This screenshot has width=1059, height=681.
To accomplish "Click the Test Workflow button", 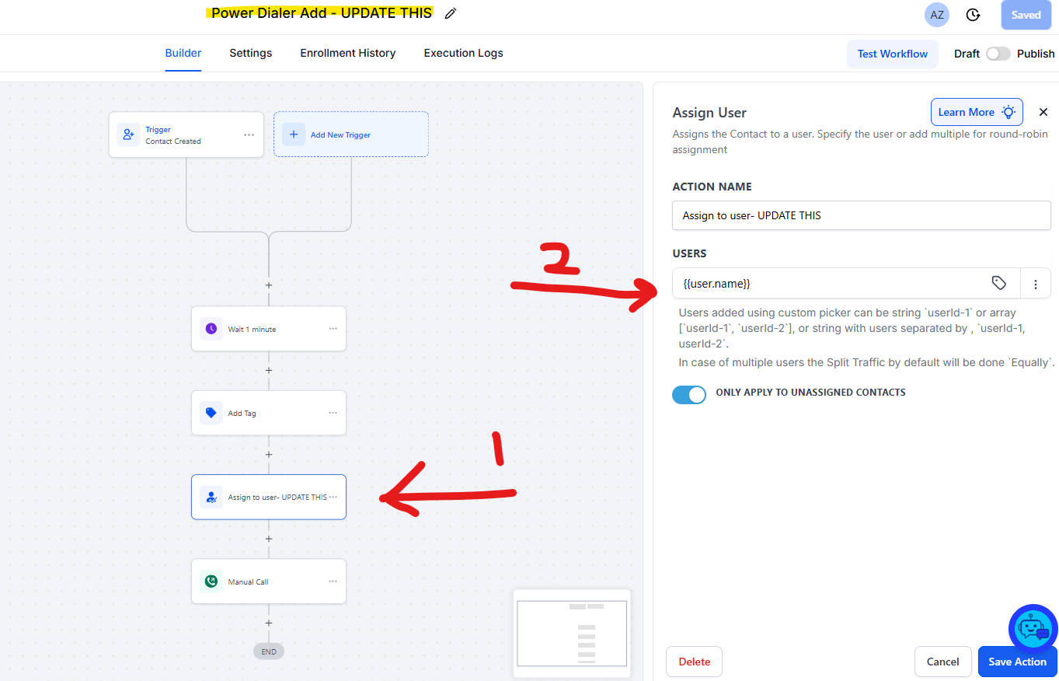I will pyautogui.click(x=893, y=54).
